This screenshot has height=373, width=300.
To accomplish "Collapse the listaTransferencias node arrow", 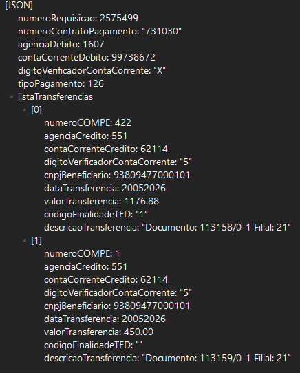I will 11,96.
